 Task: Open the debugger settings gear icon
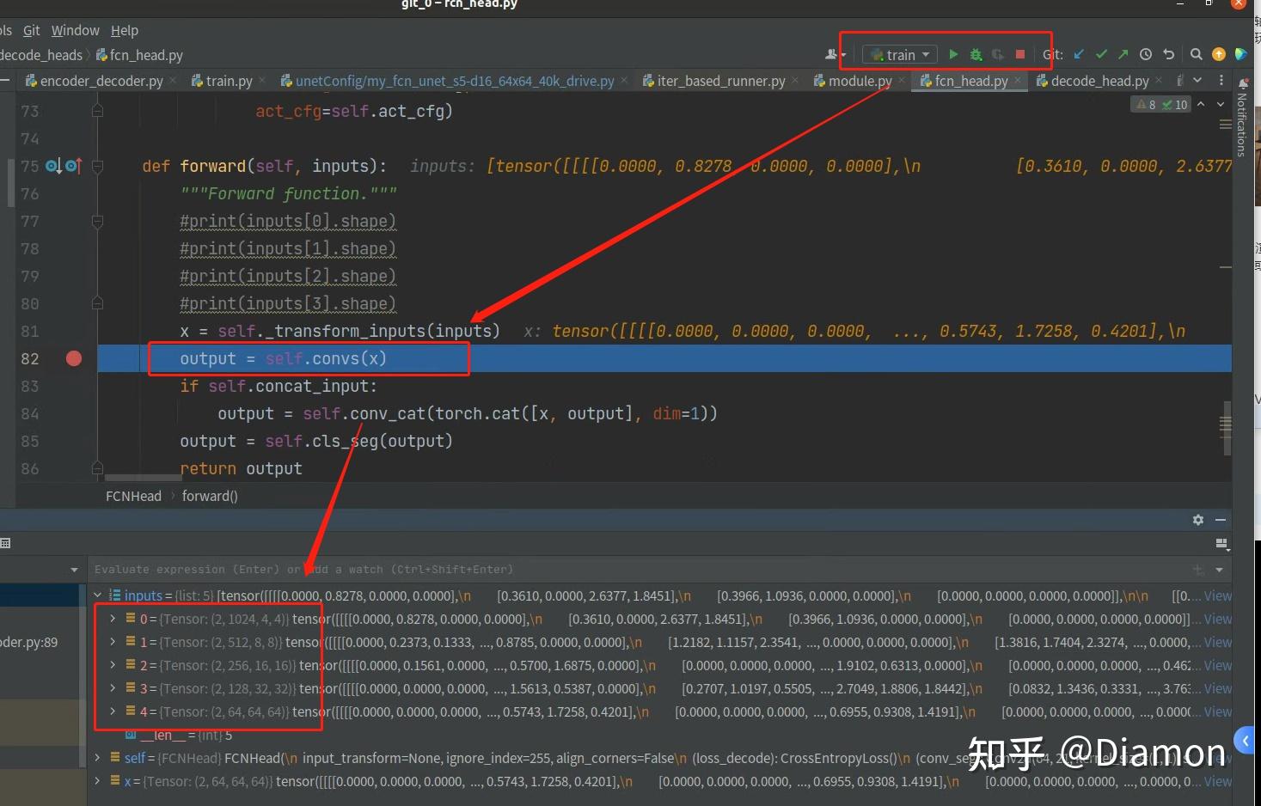(x=1197, y=520)
